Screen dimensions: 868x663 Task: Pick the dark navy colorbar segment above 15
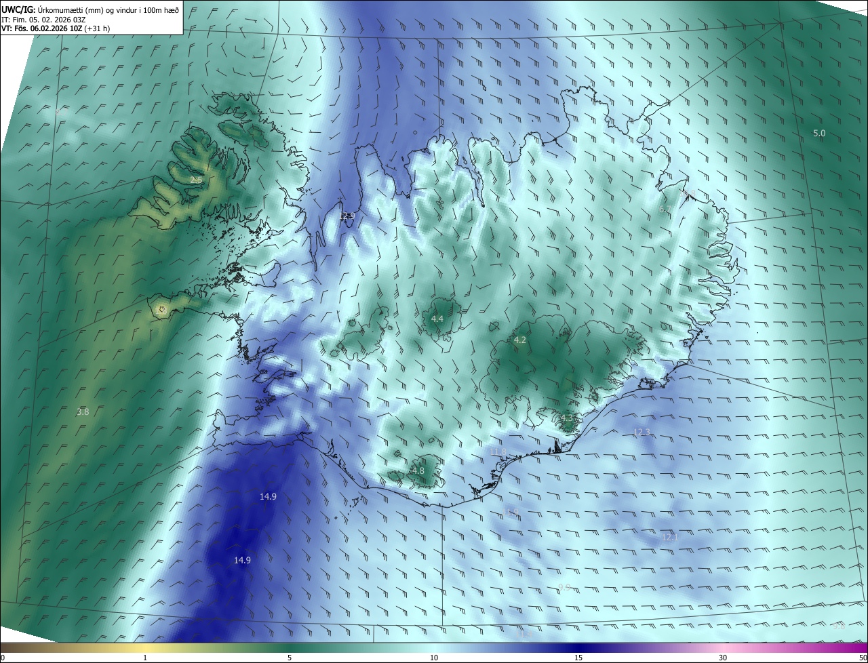click(578, 647)
